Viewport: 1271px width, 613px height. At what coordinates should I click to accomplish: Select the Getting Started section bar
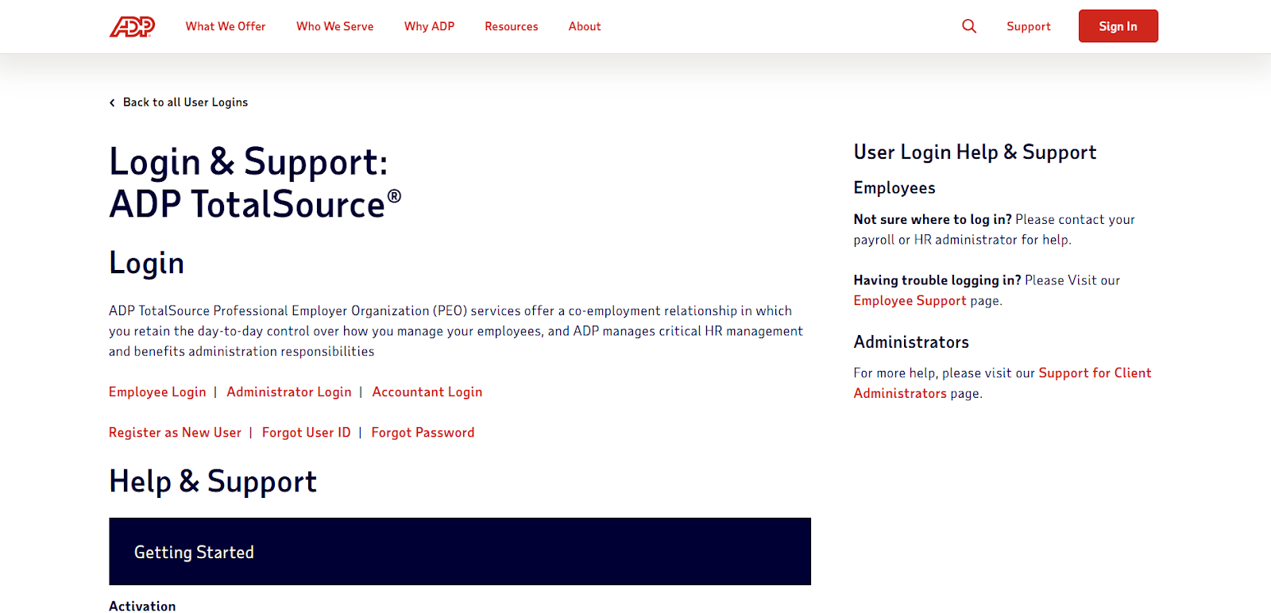460,552
